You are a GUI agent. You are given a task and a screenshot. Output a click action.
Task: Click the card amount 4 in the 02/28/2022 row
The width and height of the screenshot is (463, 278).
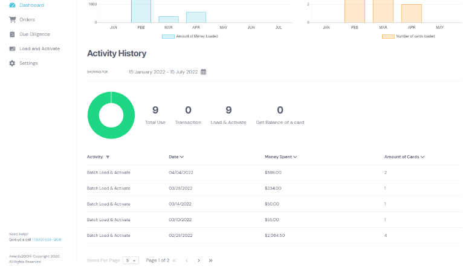coord(386,236)
